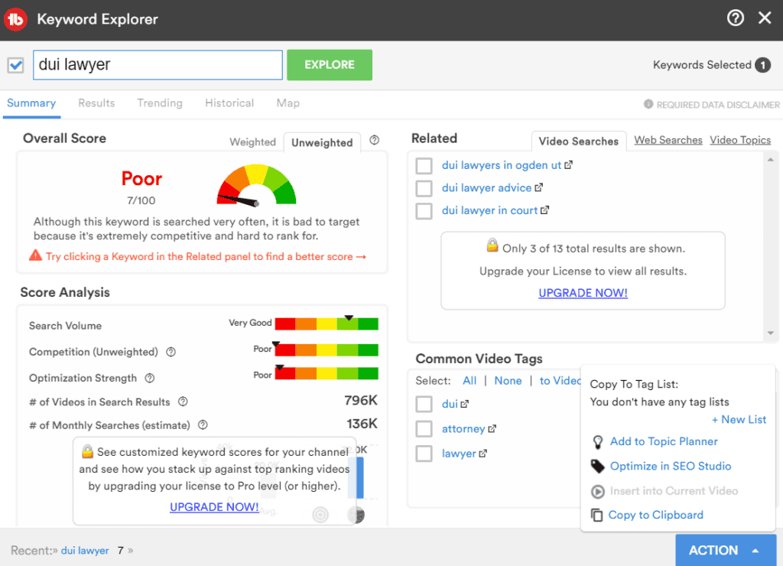Open the Summary tab
The image size is (783, 566).
[x=31, y=103]
